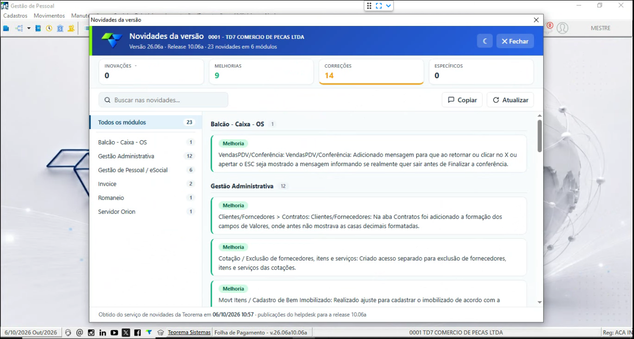Open the Cadastros menu
Viewport: 634px width, 339px height.
15,16
